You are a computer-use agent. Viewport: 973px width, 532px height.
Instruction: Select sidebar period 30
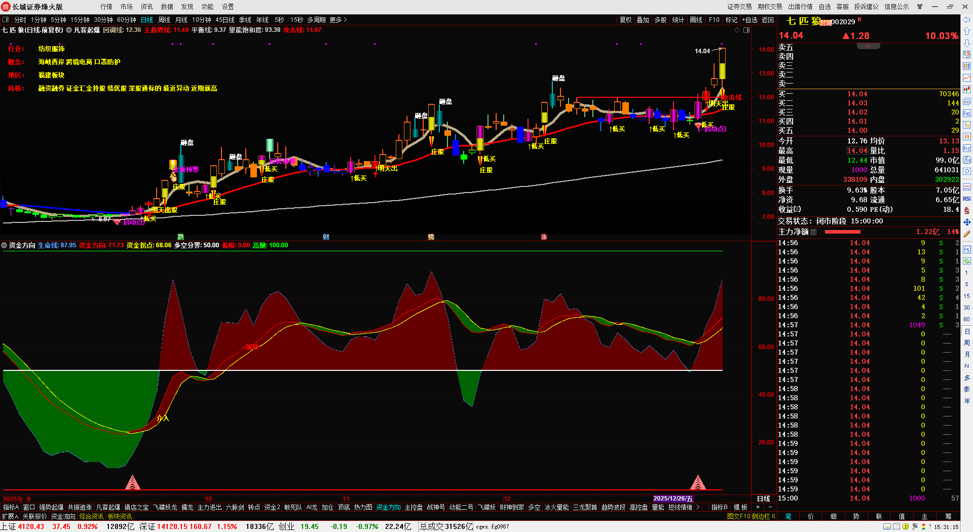pos(967,308)
